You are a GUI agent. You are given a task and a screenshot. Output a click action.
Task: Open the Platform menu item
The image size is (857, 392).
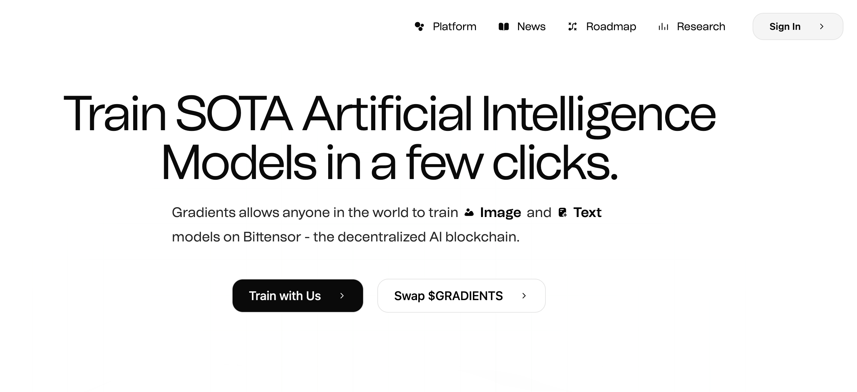tap(454, 26)
